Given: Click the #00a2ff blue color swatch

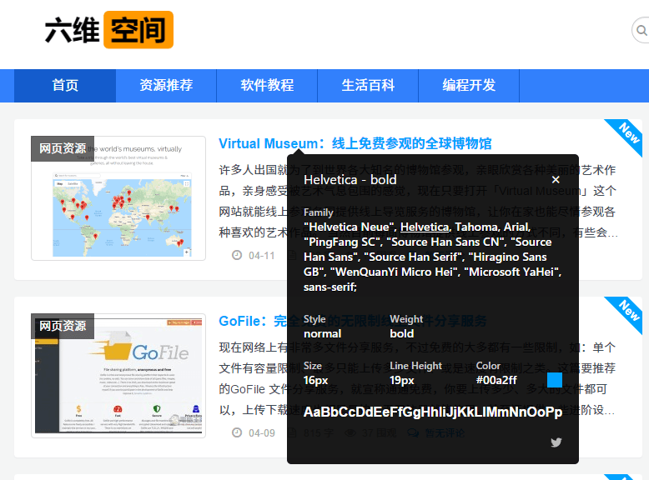Looking at the screenshot, I should coord(555,380).
